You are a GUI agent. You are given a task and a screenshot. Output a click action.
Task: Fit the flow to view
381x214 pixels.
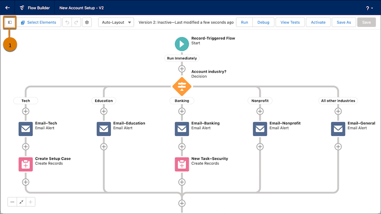click(x=21, y=202)
